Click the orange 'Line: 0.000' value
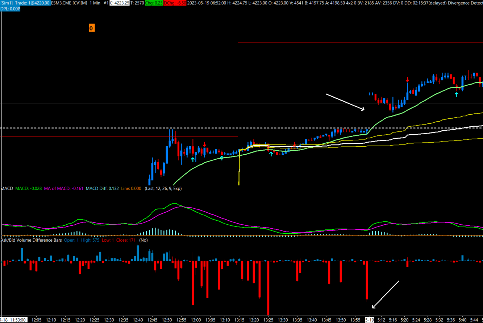This screenshot has height=323, width=483. pos(131,189)
